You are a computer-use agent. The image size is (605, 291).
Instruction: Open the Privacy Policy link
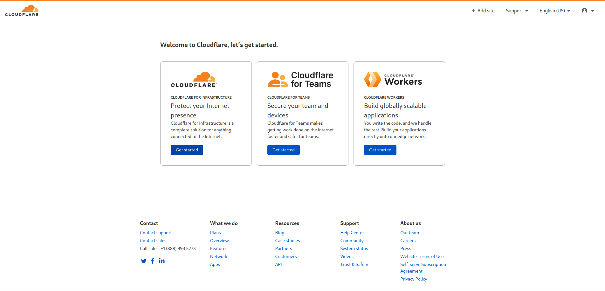tap(414, 279)
